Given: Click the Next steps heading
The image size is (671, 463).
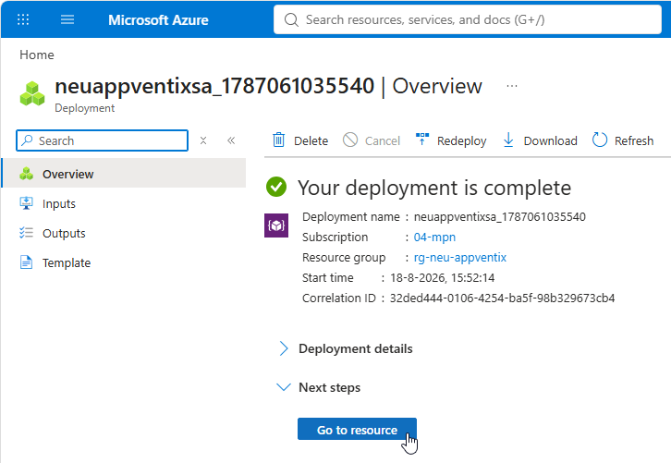Looking at the screenshot, I should click(x=330, y=388).
